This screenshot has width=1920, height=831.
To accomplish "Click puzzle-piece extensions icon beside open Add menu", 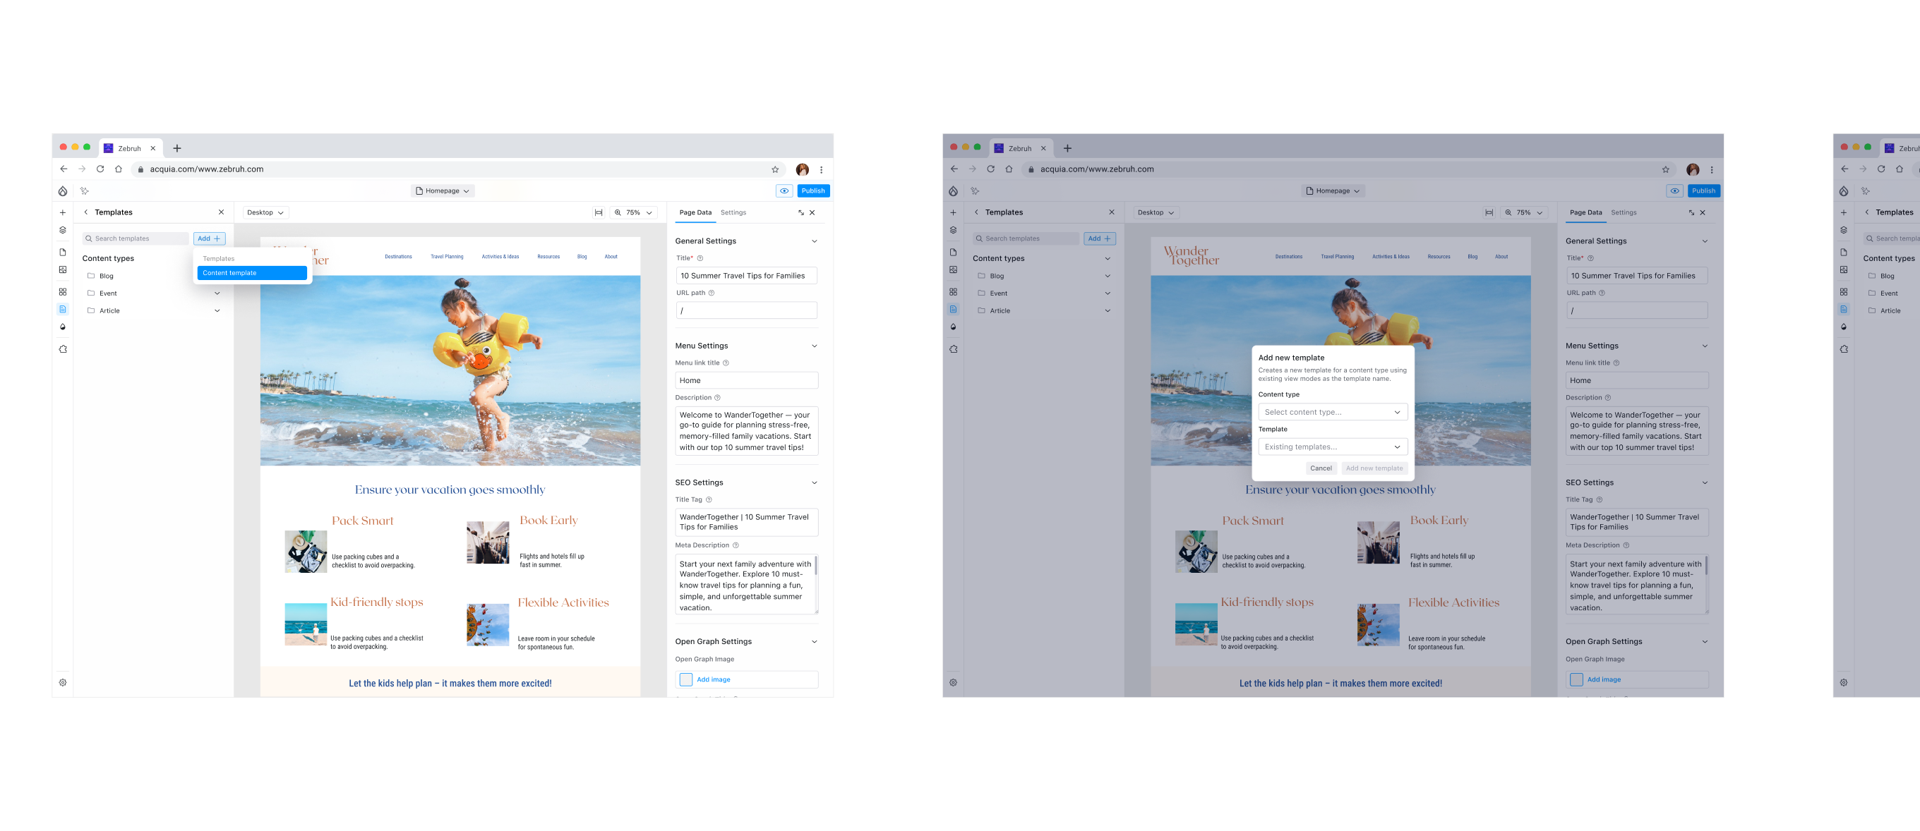I will pos(63,349).
